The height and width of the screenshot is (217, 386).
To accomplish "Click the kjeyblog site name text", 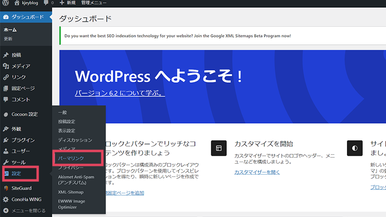I will pyautogui.click(x=30, y=3).
